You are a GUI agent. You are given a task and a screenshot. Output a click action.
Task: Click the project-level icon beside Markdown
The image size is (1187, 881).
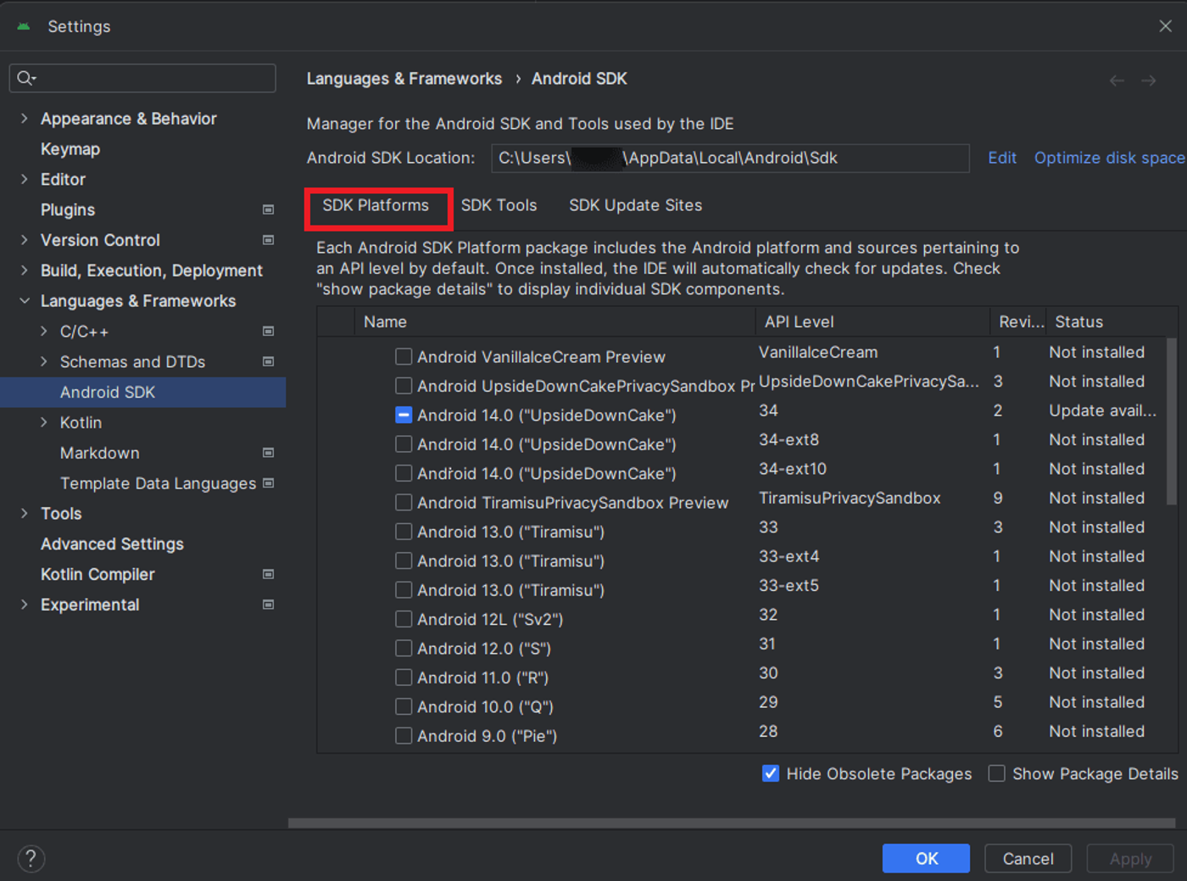pos(268,453)
